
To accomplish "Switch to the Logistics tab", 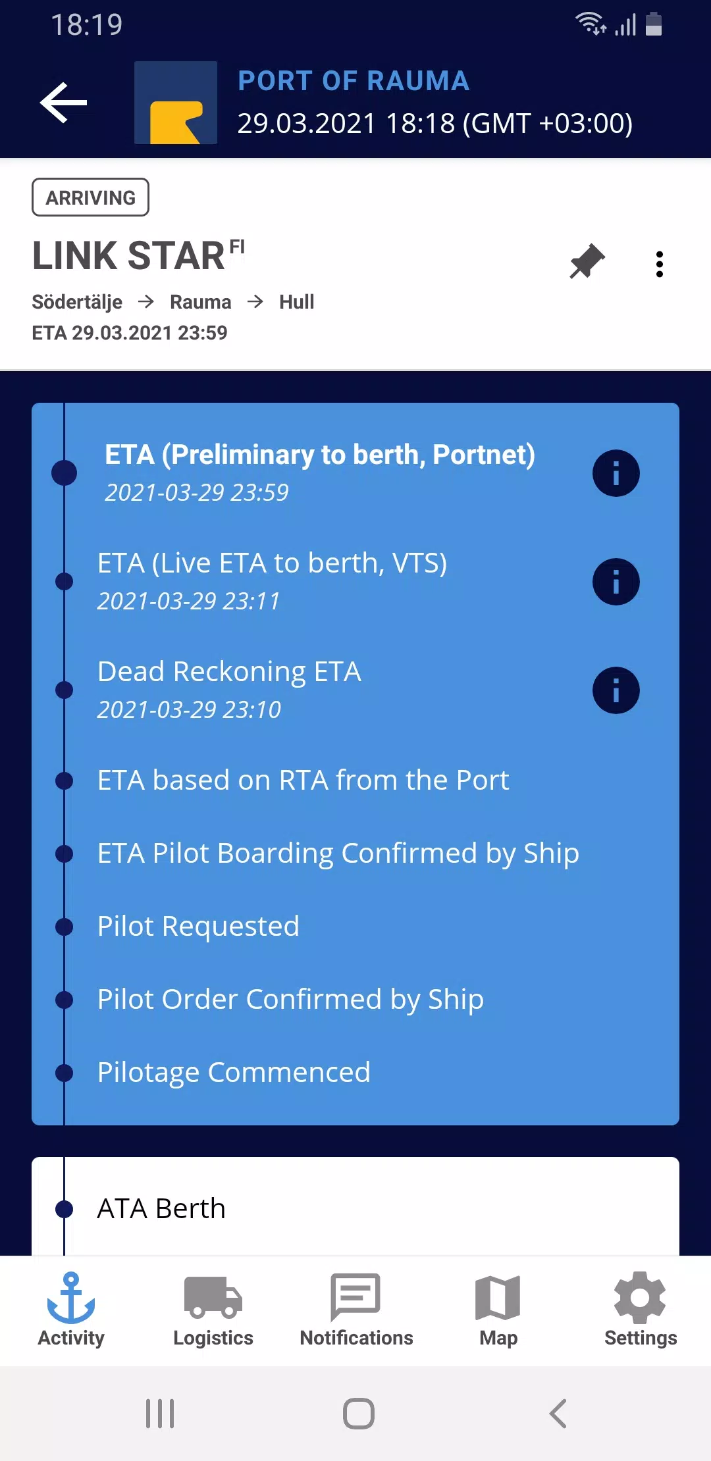I will [x=213, y=1310].
